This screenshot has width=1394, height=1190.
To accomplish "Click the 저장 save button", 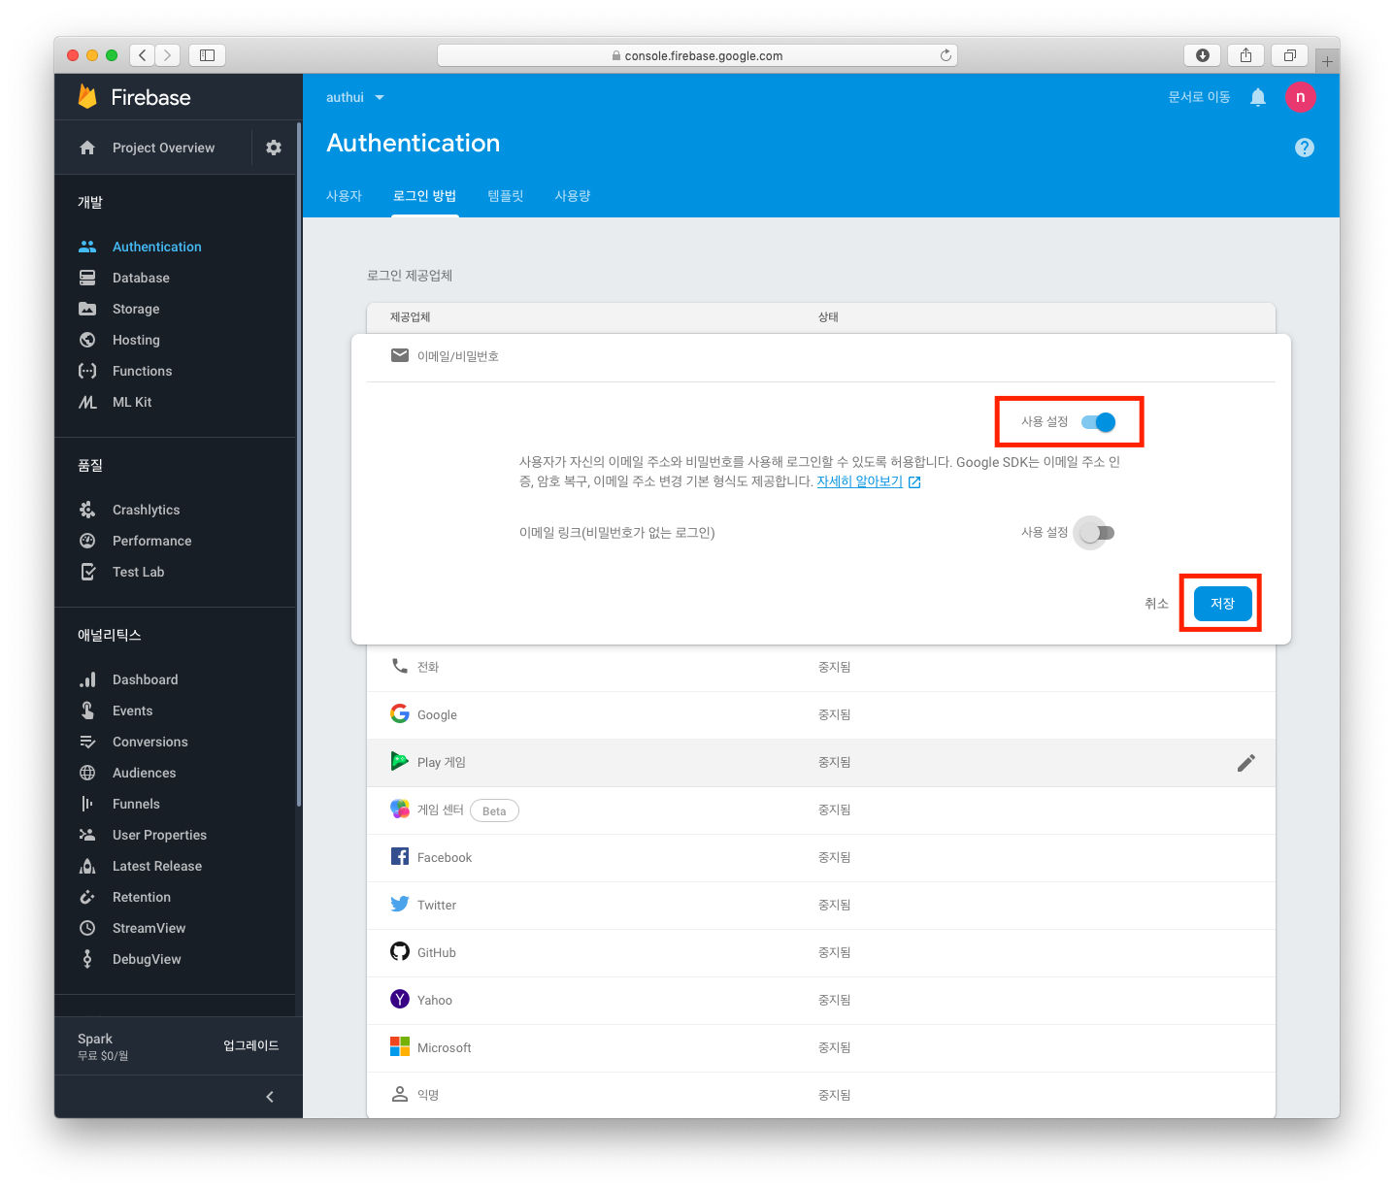I will pyautogui.click(x=1222, y=604).
